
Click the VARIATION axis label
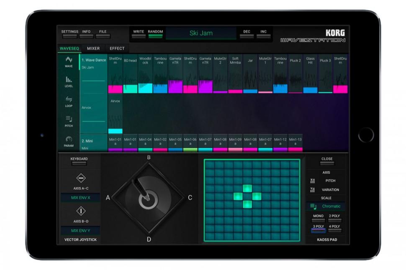(x=330, y=190)
